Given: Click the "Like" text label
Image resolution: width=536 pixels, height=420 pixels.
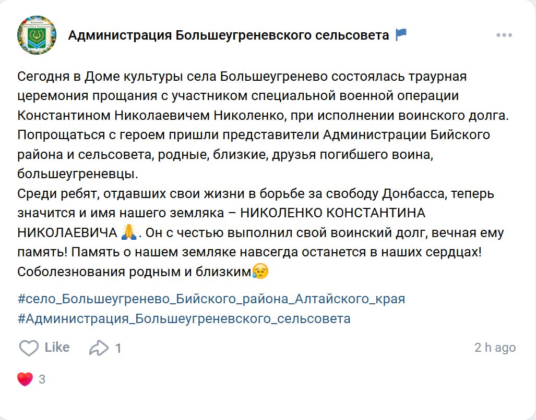Looking at the screenshot, I should pos(57,348).
